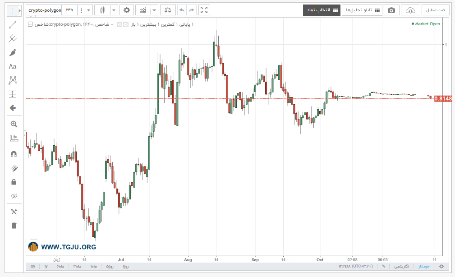
Task: Select the 3 month range (۳ماه)
Action: click(77, 266)
